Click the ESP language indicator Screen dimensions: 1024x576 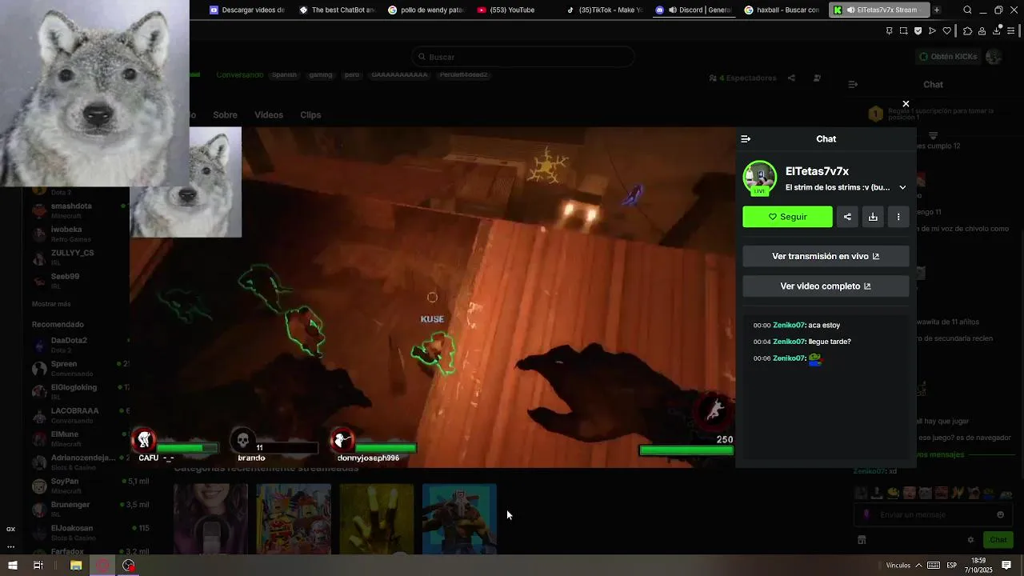tap(952, 566)
